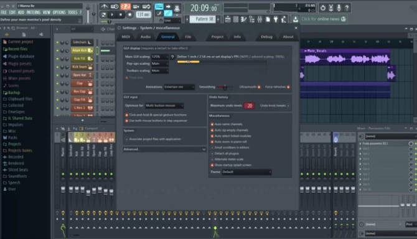Toggle the Ultrasmooth option
Screen dimensions: 417x239
click(259, 87)
